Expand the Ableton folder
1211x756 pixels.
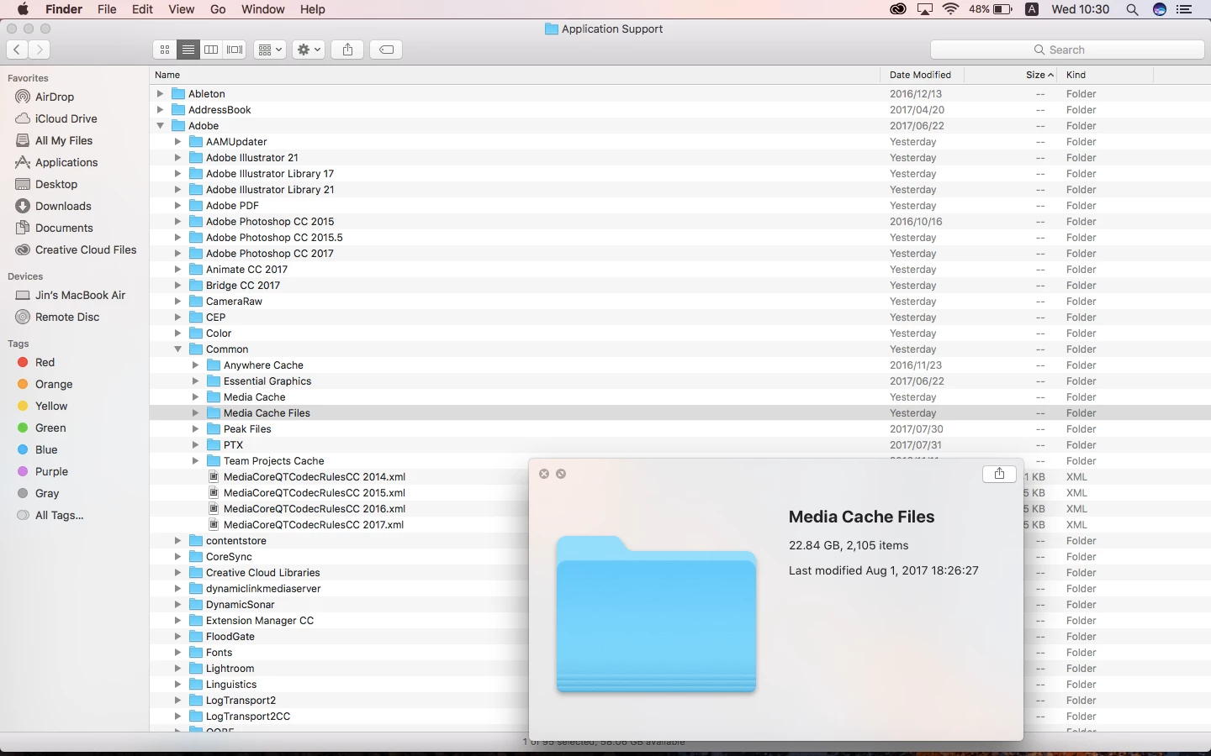pyautogui.click(x=160, y=93)
